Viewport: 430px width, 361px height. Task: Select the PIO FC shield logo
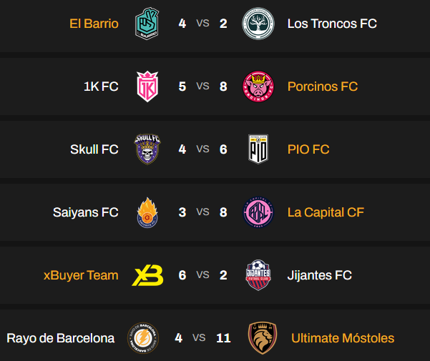click(x=258, y=149)
